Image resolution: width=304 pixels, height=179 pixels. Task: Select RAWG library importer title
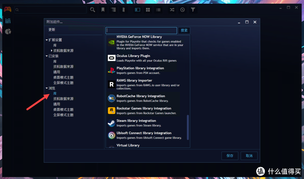coord(134,80)
